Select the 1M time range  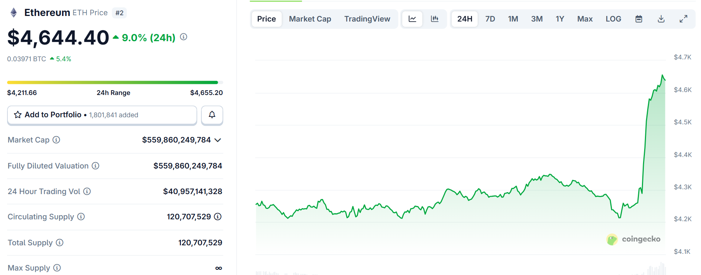pyautogui.click(x=513, y=19)
